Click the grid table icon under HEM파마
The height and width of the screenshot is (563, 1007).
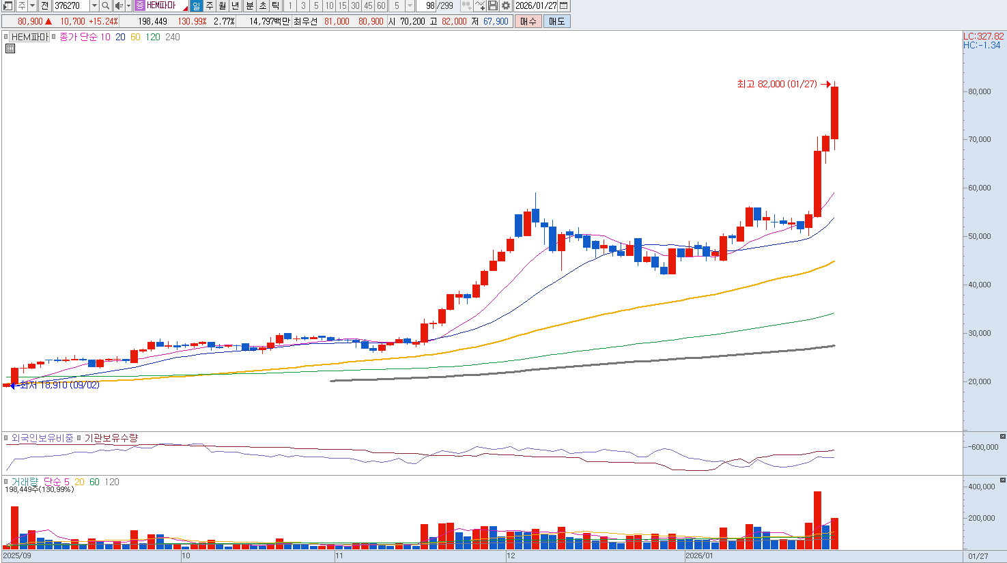click(10, 48)
